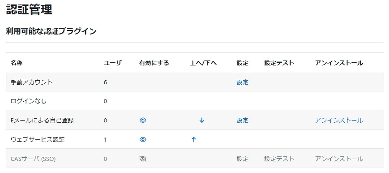Select the 手動アカウント plugin name
Screen dimensions: 389x173
(32, 82)
